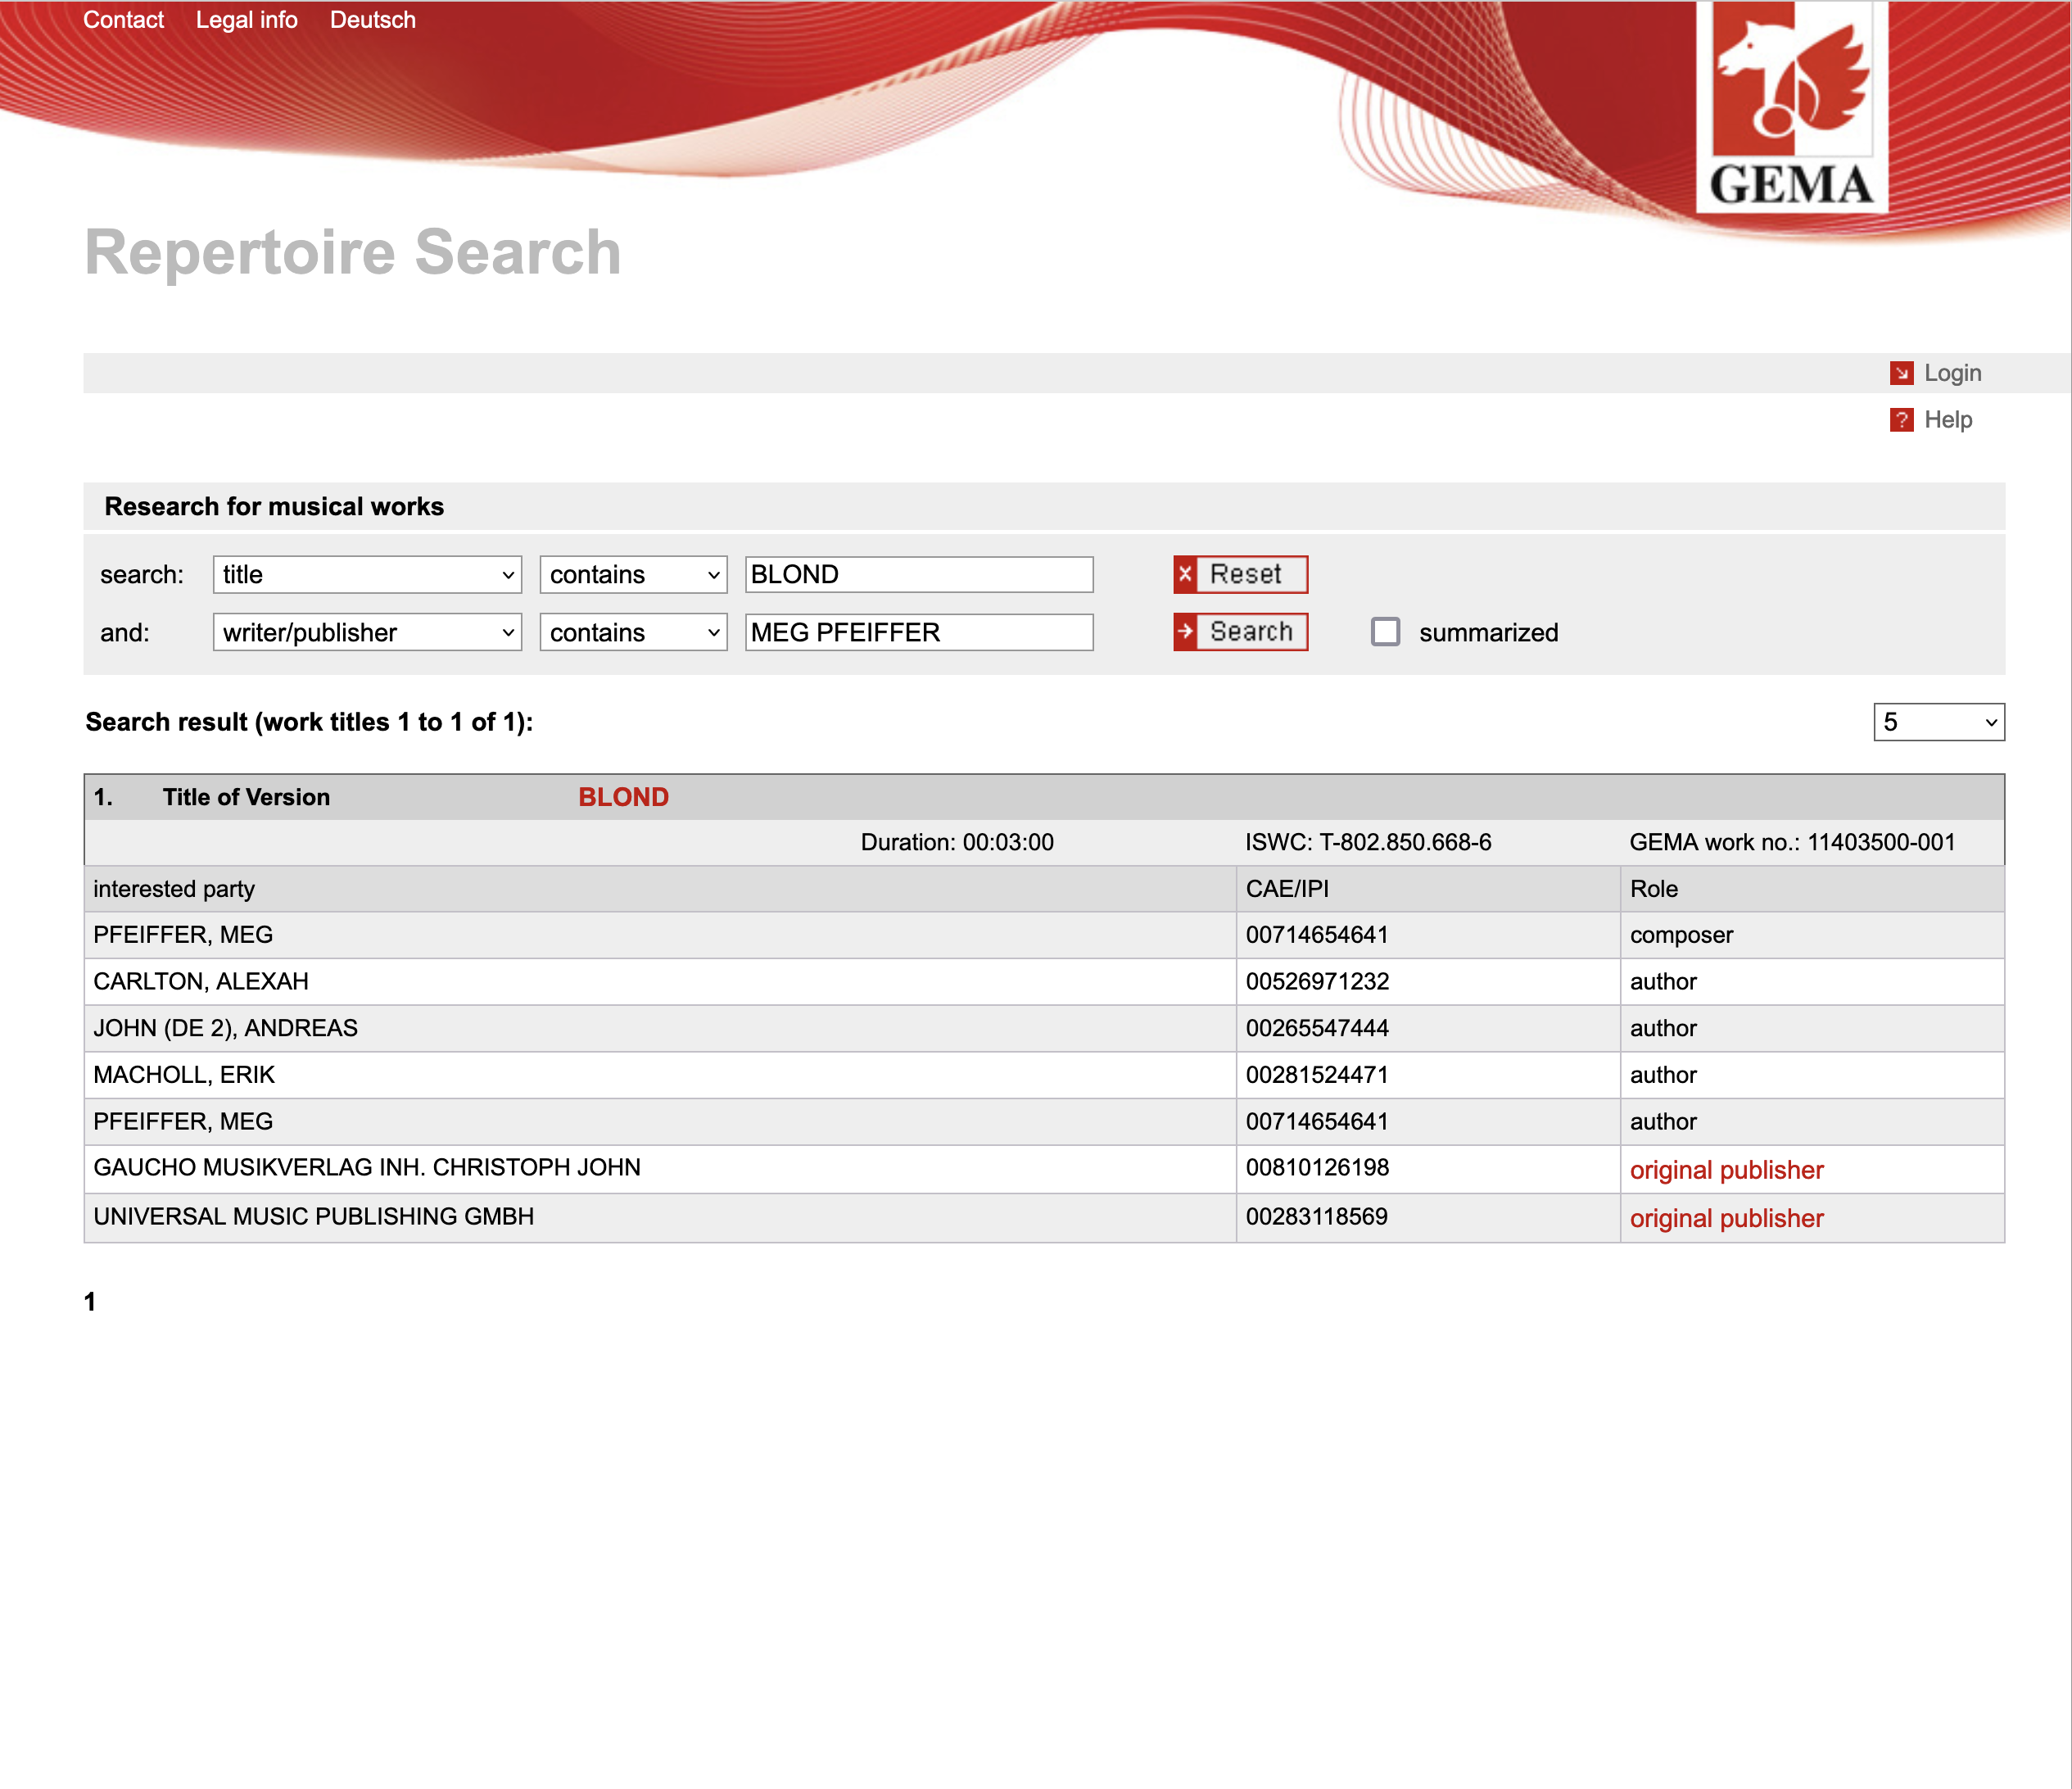Viewport: 2072px width, 1789px height.
Task: Open the BLOND work title link
Action: click(623, 797)
